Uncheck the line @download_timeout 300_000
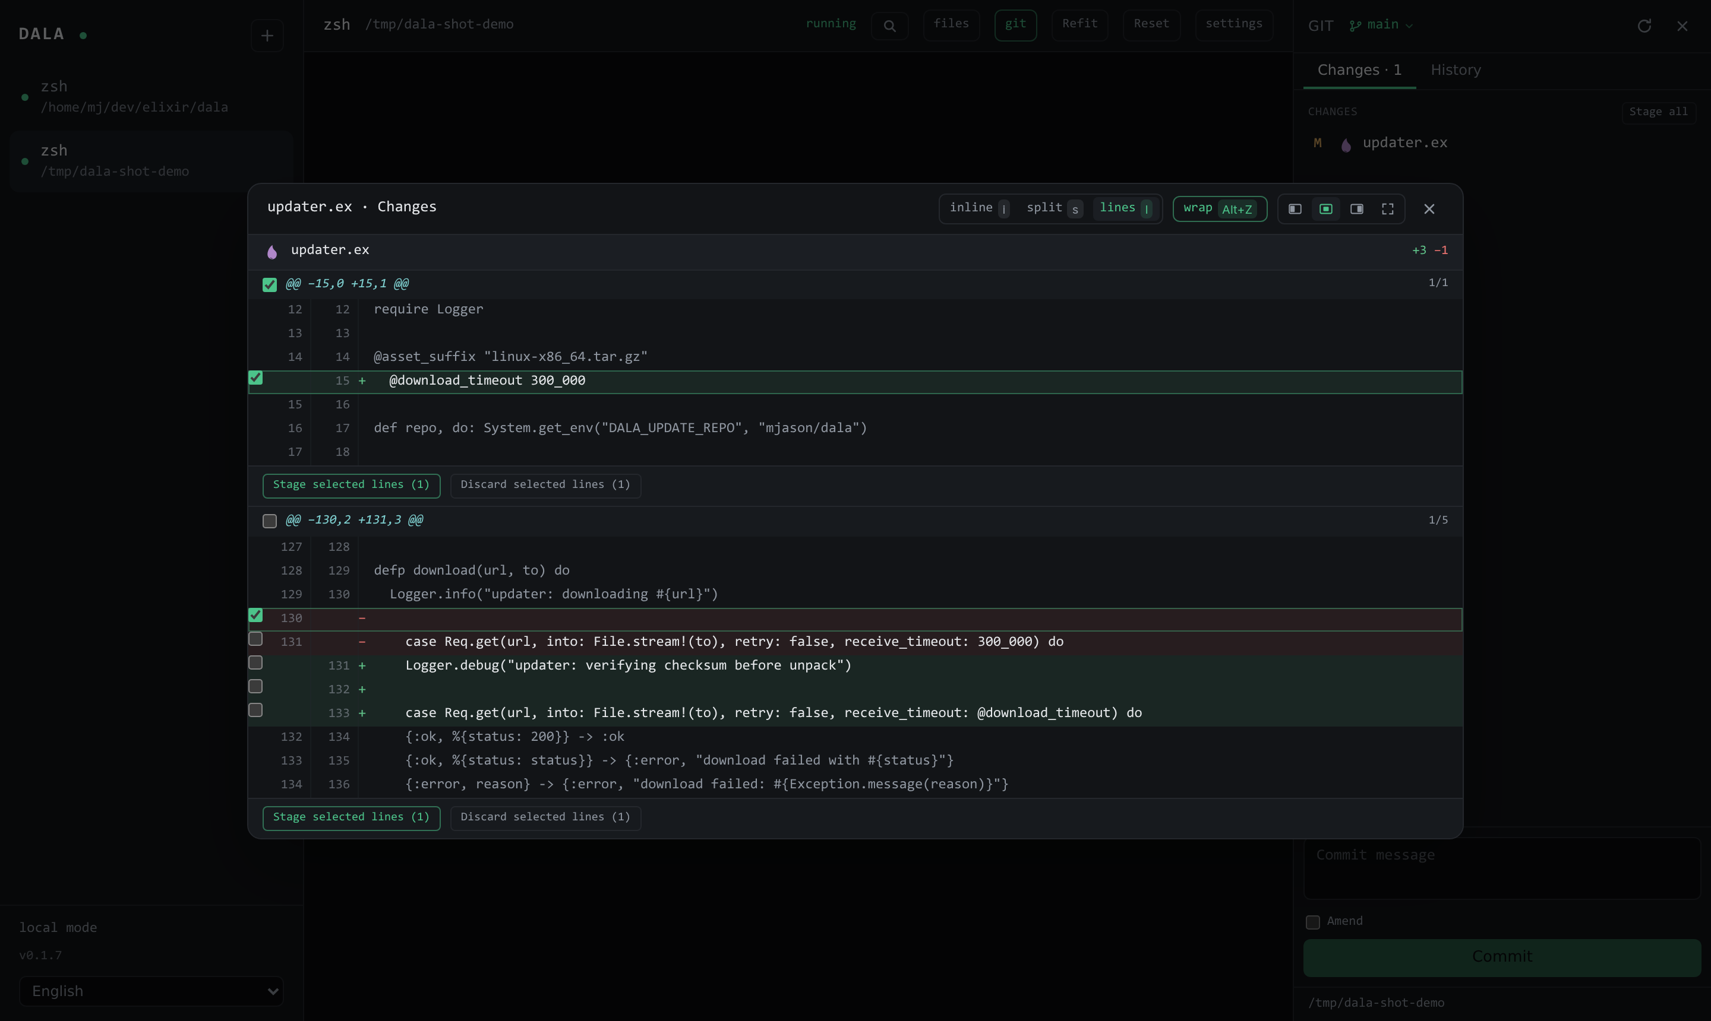1711x1021 pixels. (255, 378)
